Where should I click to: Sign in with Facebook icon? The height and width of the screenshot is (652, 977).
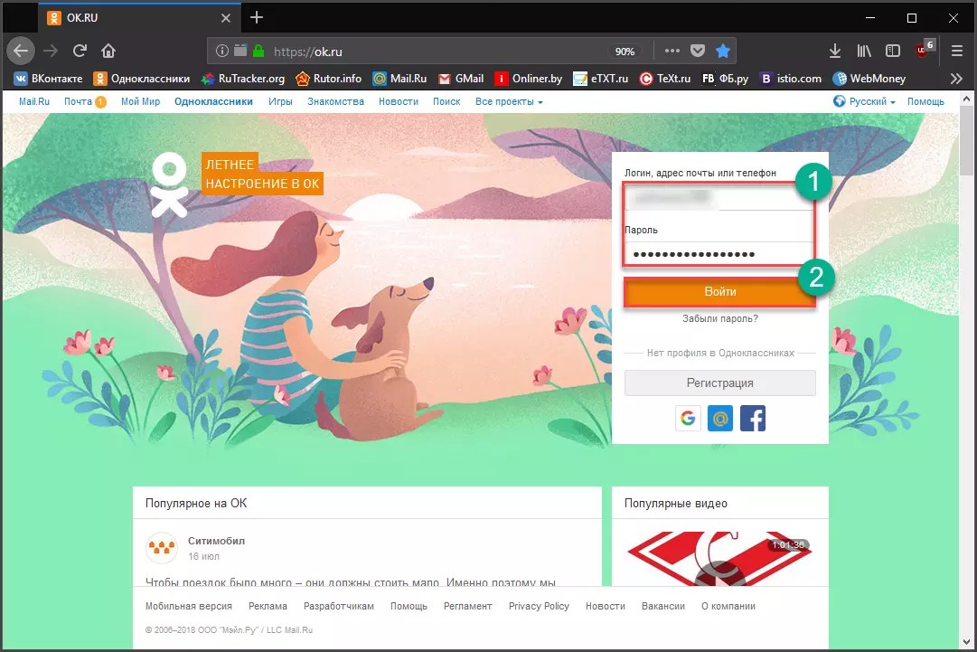753,419
